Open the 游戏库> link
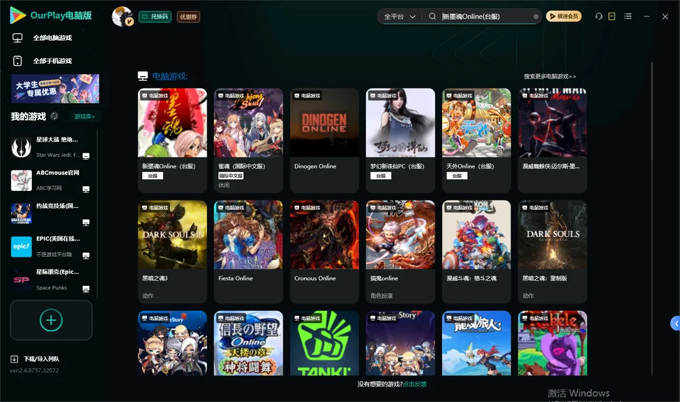680x402 pixels. tap(84, 117)
